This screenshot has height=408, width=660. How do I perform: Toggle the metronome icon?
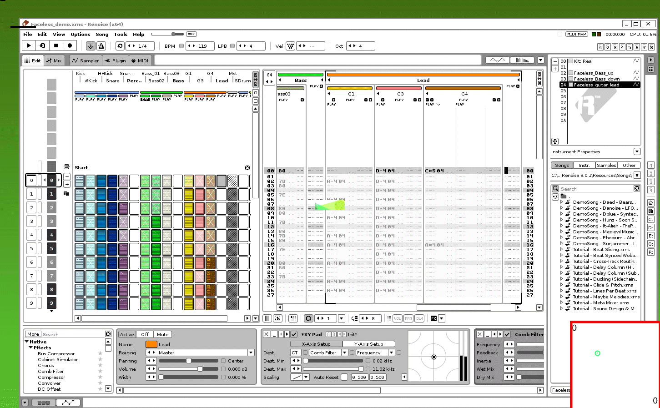[x=101, y=46]
